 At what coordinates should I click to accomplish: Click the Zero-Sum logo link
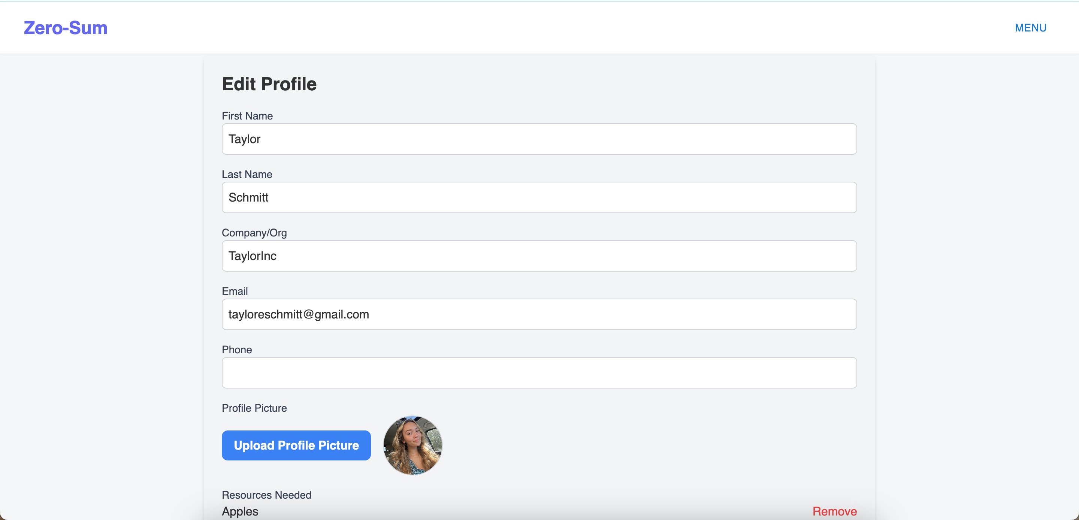tap(65, 28)
